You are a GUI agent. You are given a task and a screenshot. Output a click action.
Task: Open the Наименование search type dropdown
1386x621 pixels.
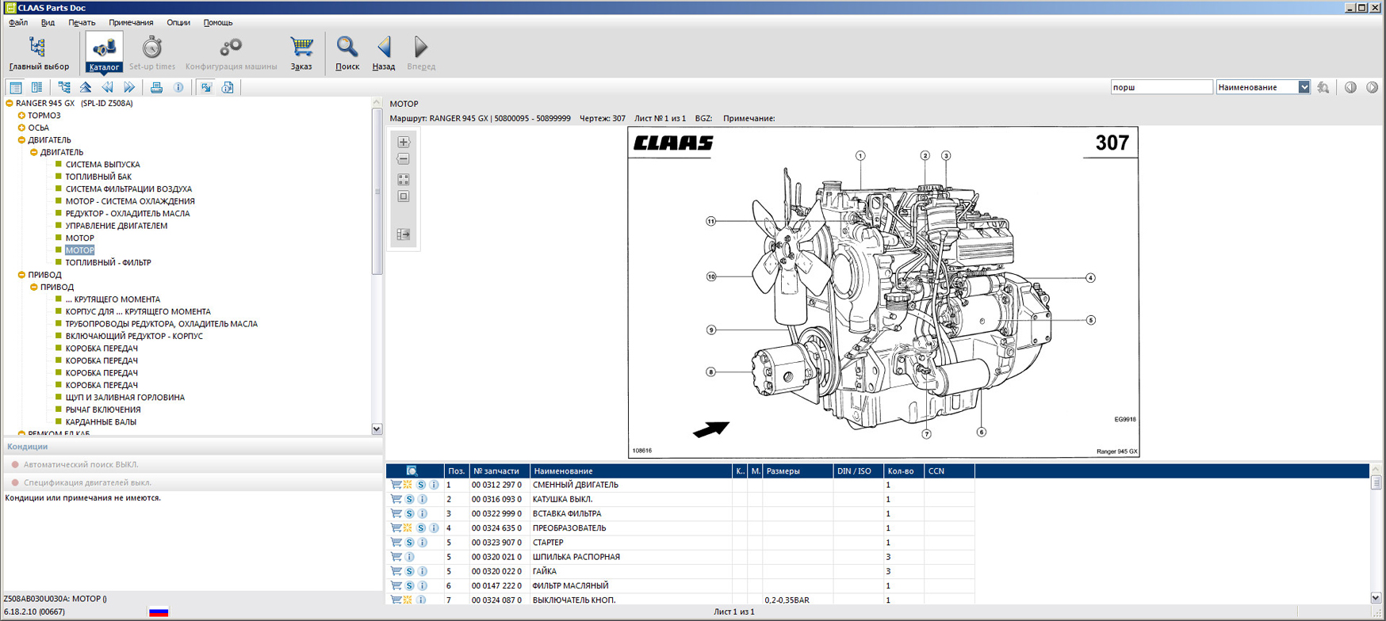(x=1304, y=87)
